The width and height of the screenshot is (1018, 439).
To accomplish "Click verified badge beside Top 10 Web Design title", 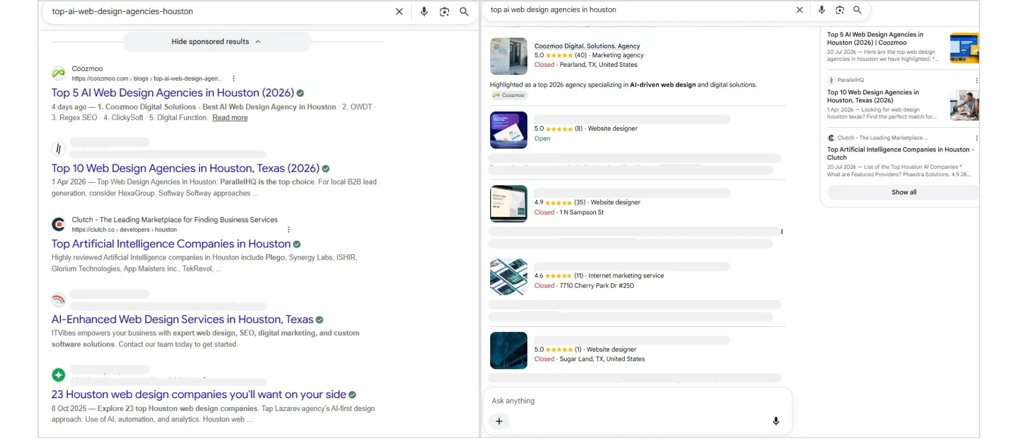I will (326, 169).
